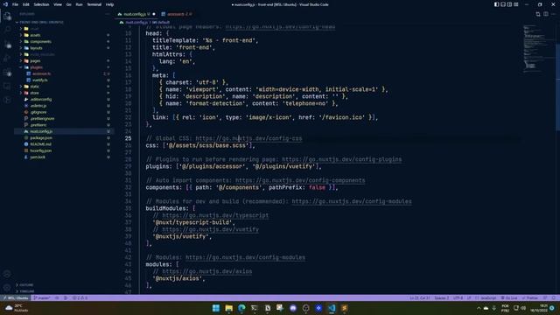Open the Source Control view in activity bar
The image size is (560, 315).
tap(7, 45)
